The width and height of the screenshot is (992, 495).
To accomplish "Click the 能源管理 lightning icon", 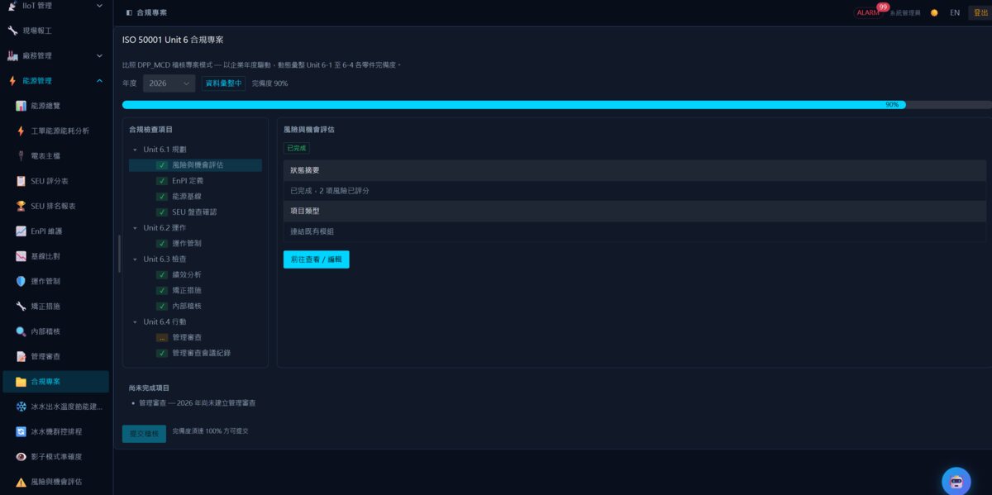I will click(12, 81).
